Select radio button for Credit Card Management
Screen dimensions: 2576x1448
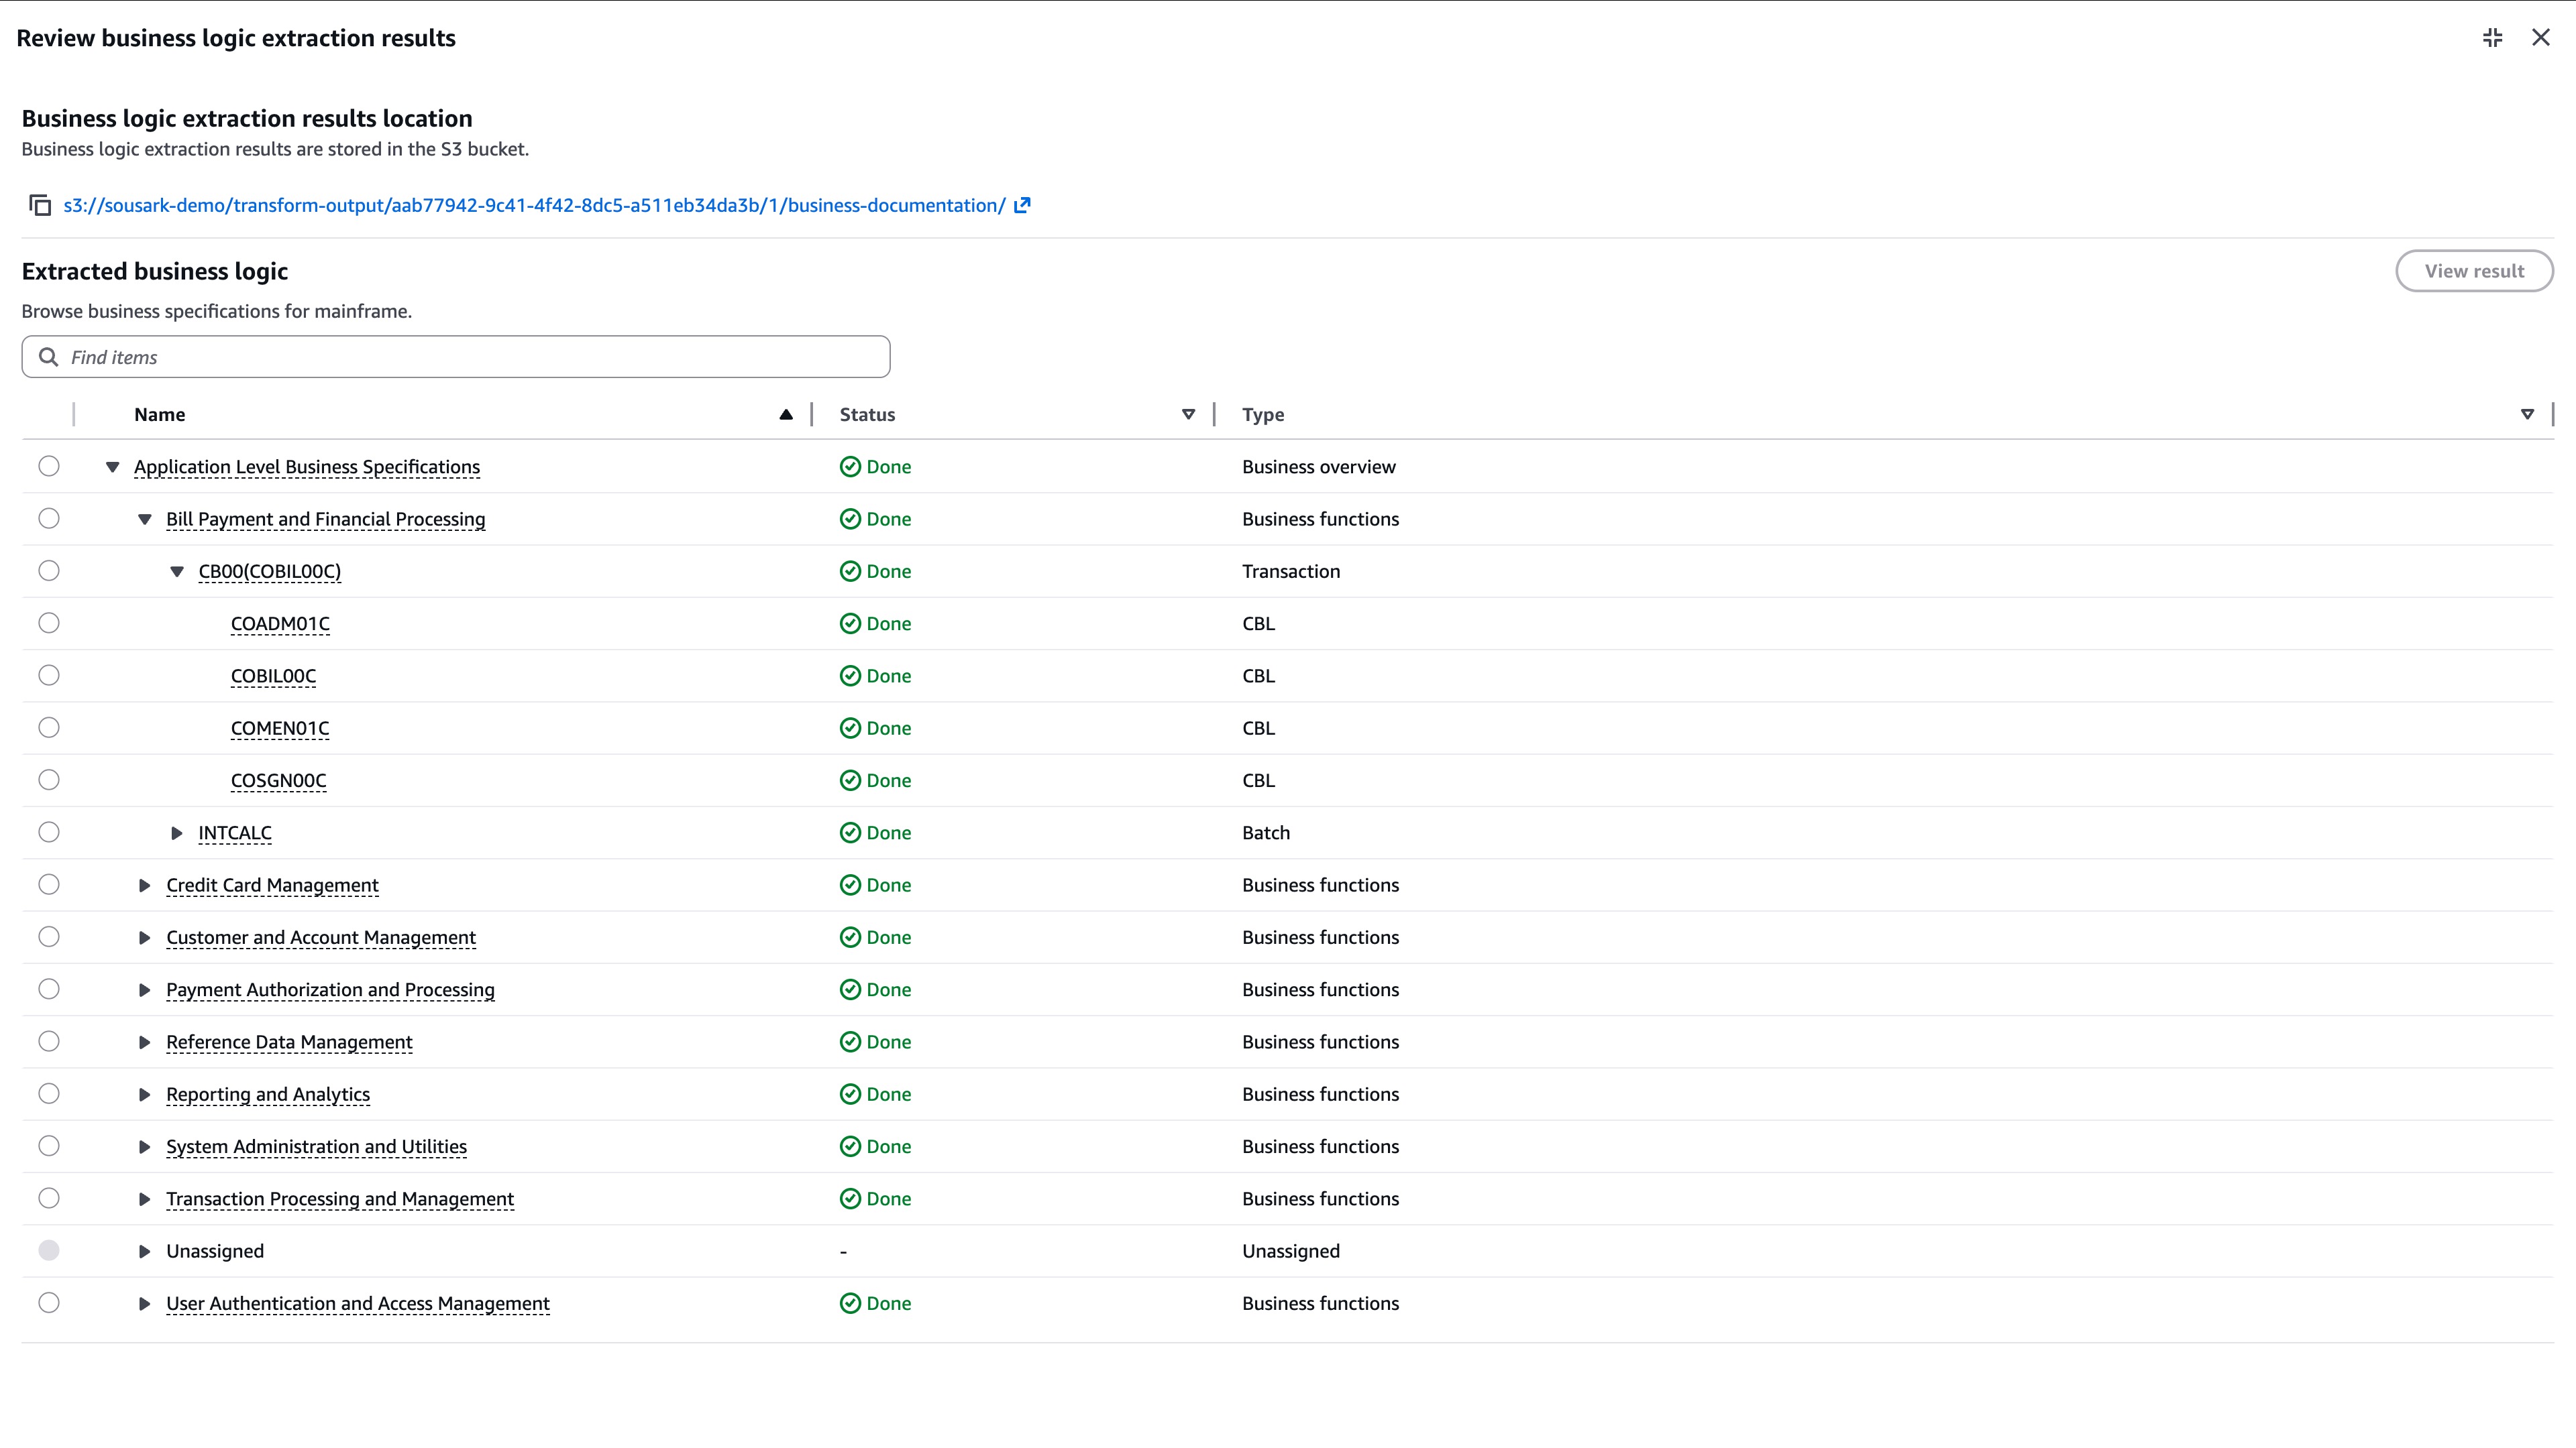tap(49, 884)
